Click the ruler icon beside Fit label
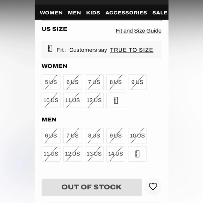The image size is (203, 203). click(50, 48)
